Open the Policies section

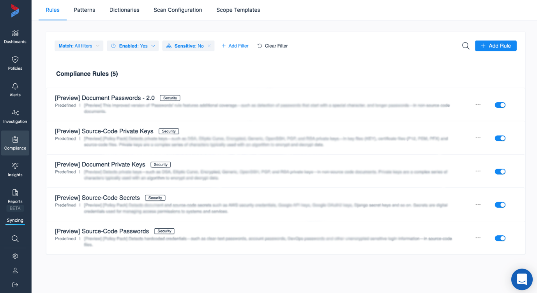[x=15, y=64]
